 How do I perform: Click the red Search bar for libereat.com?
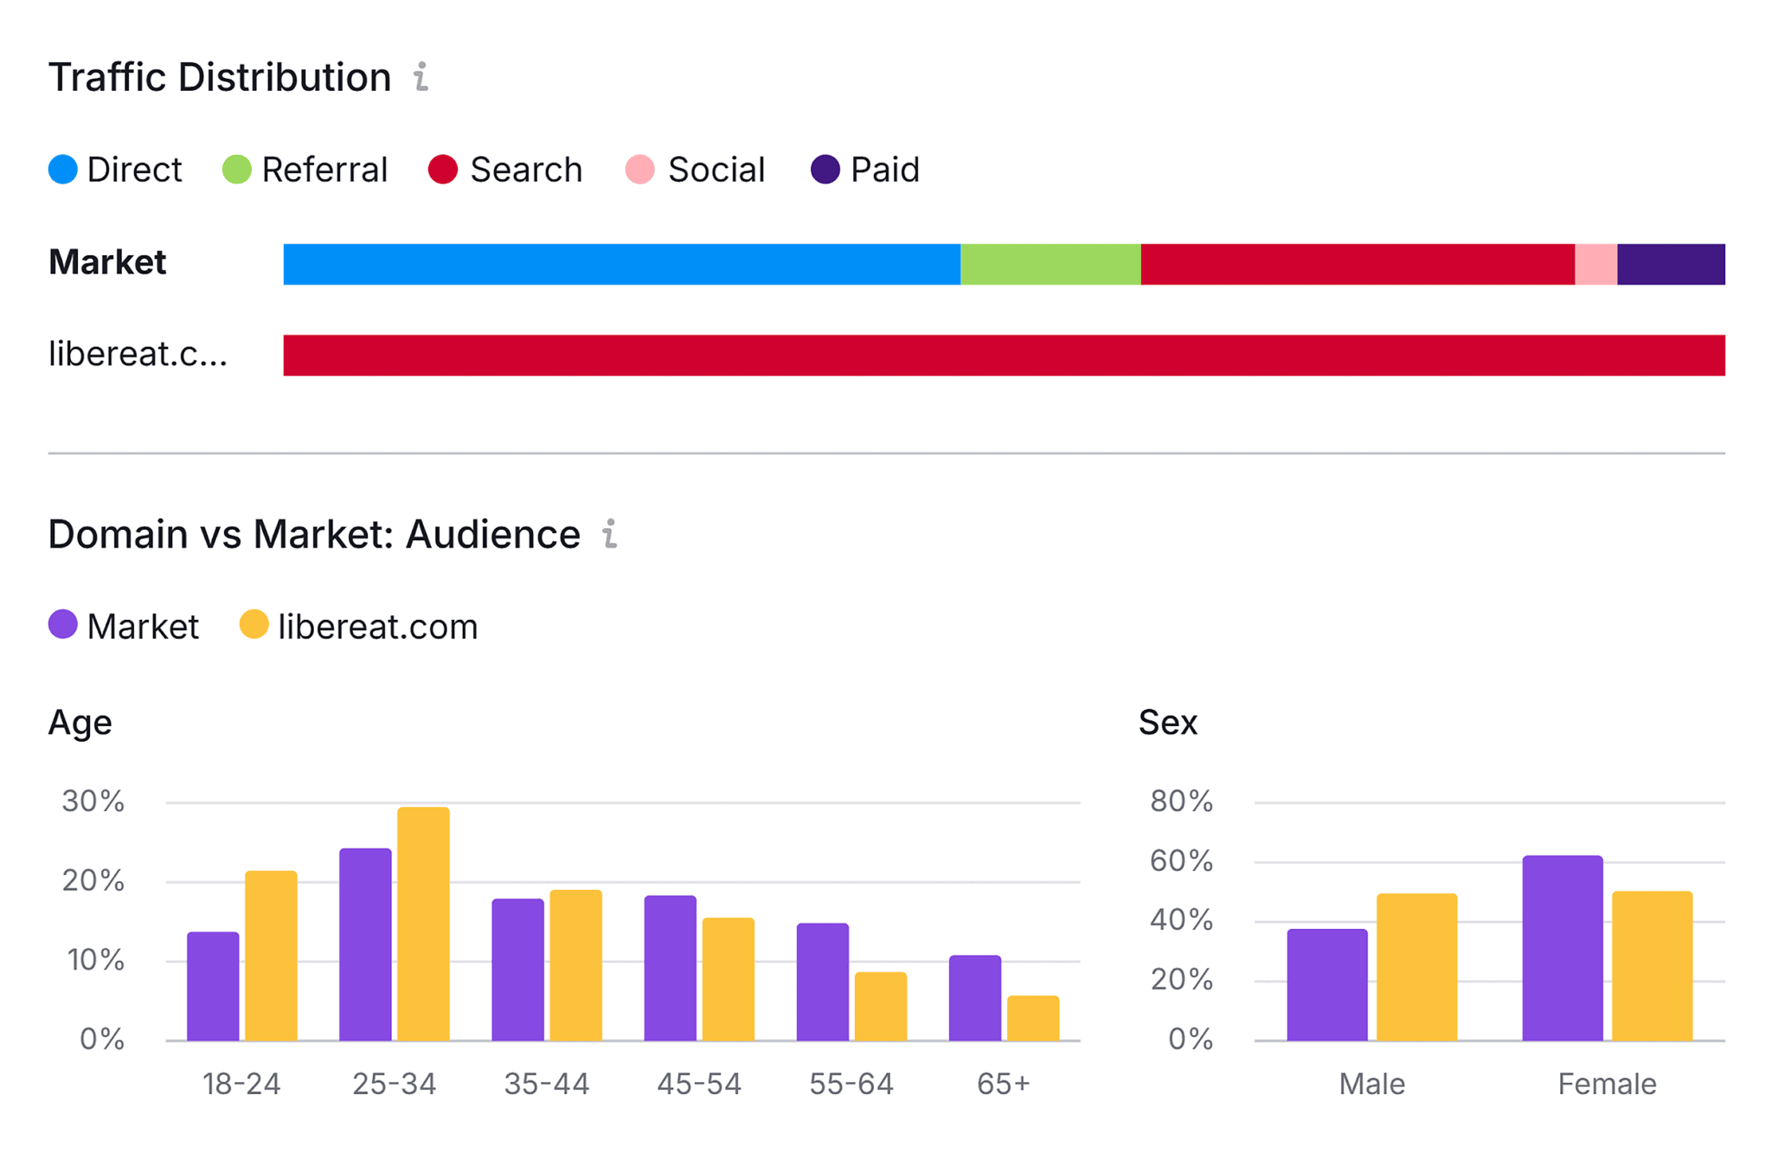(x=1004, y=354)
